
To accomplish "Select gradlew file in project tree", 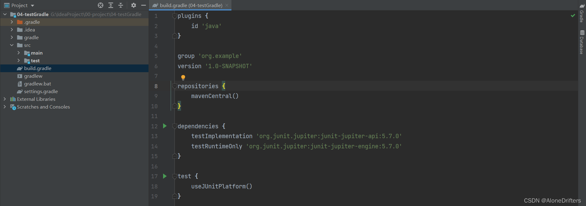I will (x=74, y=76).
